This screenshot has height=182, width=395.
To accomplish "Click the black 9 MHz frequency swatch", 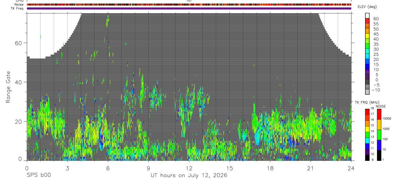I will click(367, 158).
